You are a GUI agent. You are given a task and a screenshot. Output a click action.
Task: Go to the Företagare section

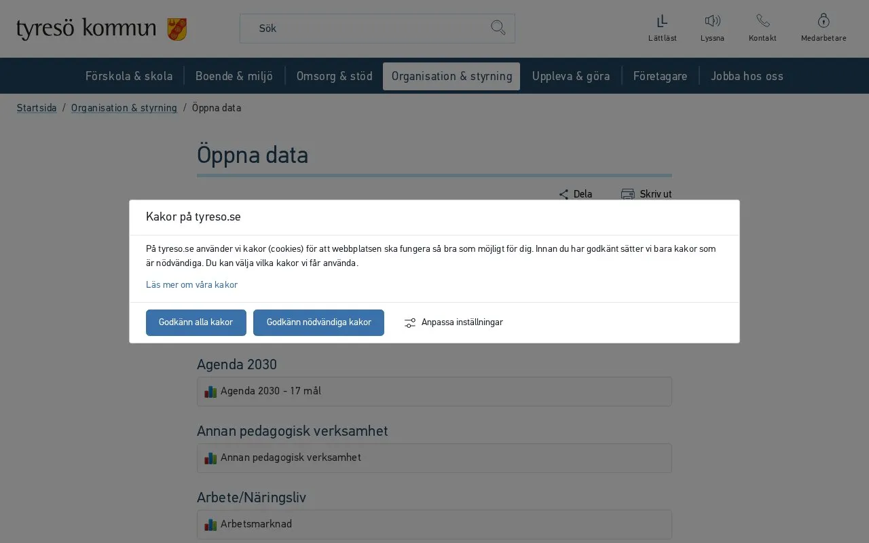661,76
